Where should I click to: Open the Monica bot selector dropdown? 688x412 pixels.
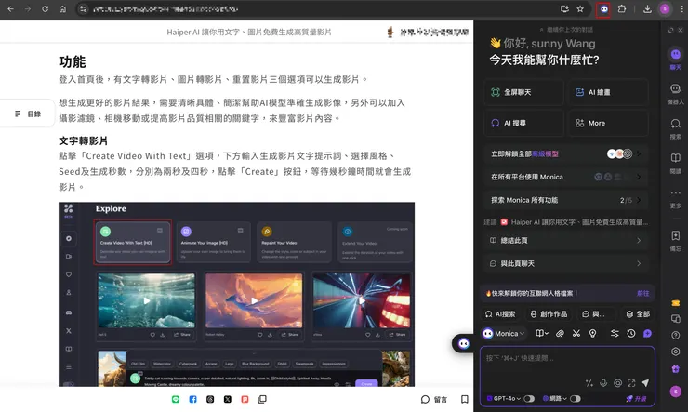[504, 334]
